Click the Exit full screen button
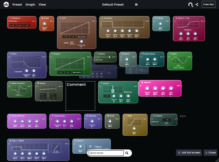The width and height of the screenshot is (219, 162). pyautogui.click(x=189, y=153)
